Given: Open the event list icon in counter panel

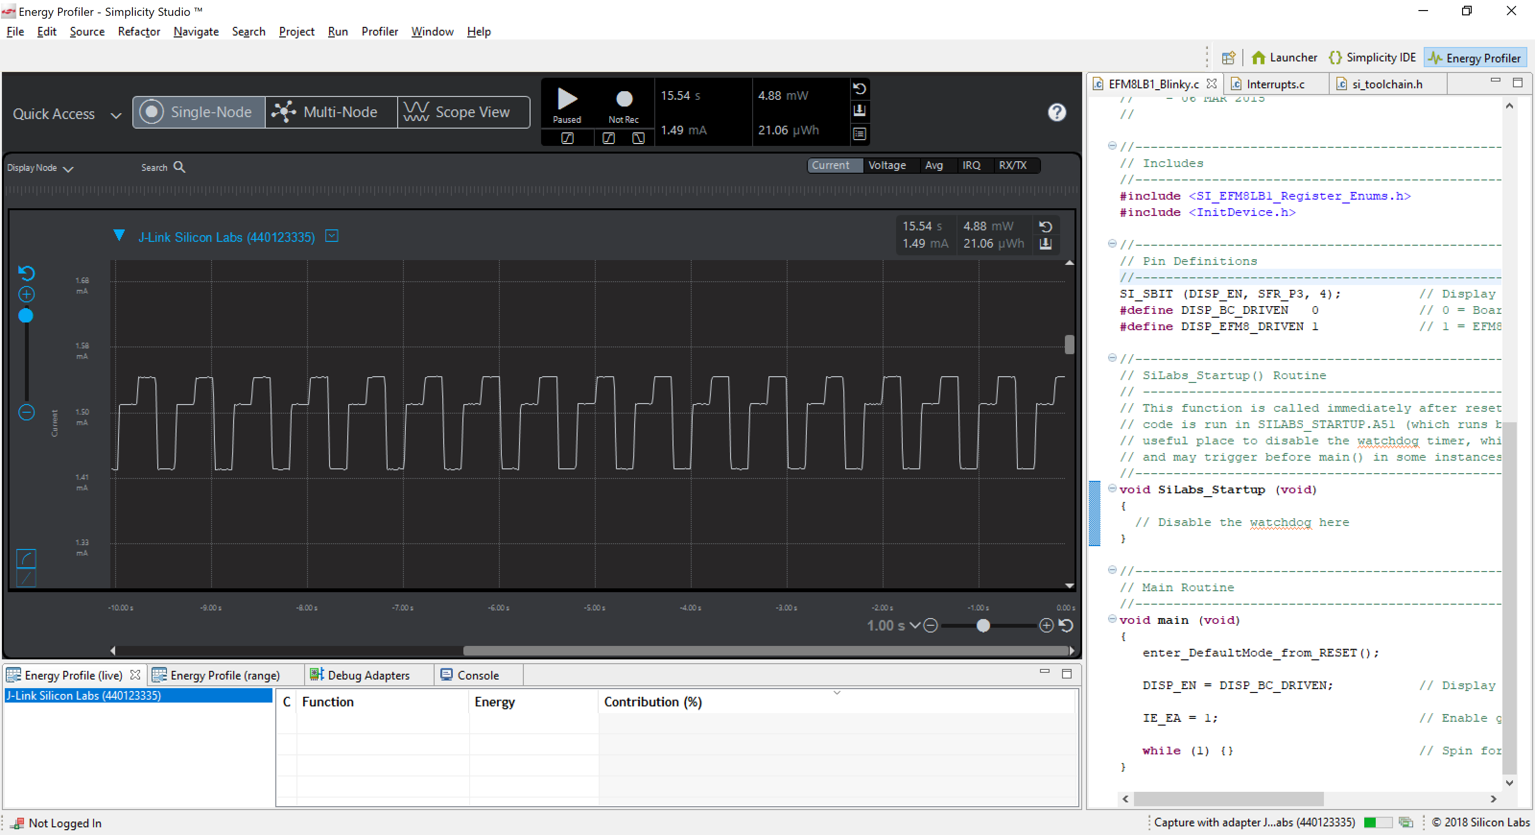Looking at the screenshot, I should pyautogui.click(x=859, y=134).
